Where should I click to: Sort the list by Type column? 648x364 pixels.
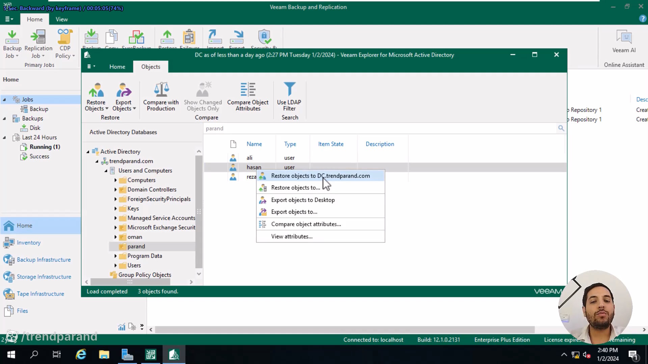pos(290,144)
